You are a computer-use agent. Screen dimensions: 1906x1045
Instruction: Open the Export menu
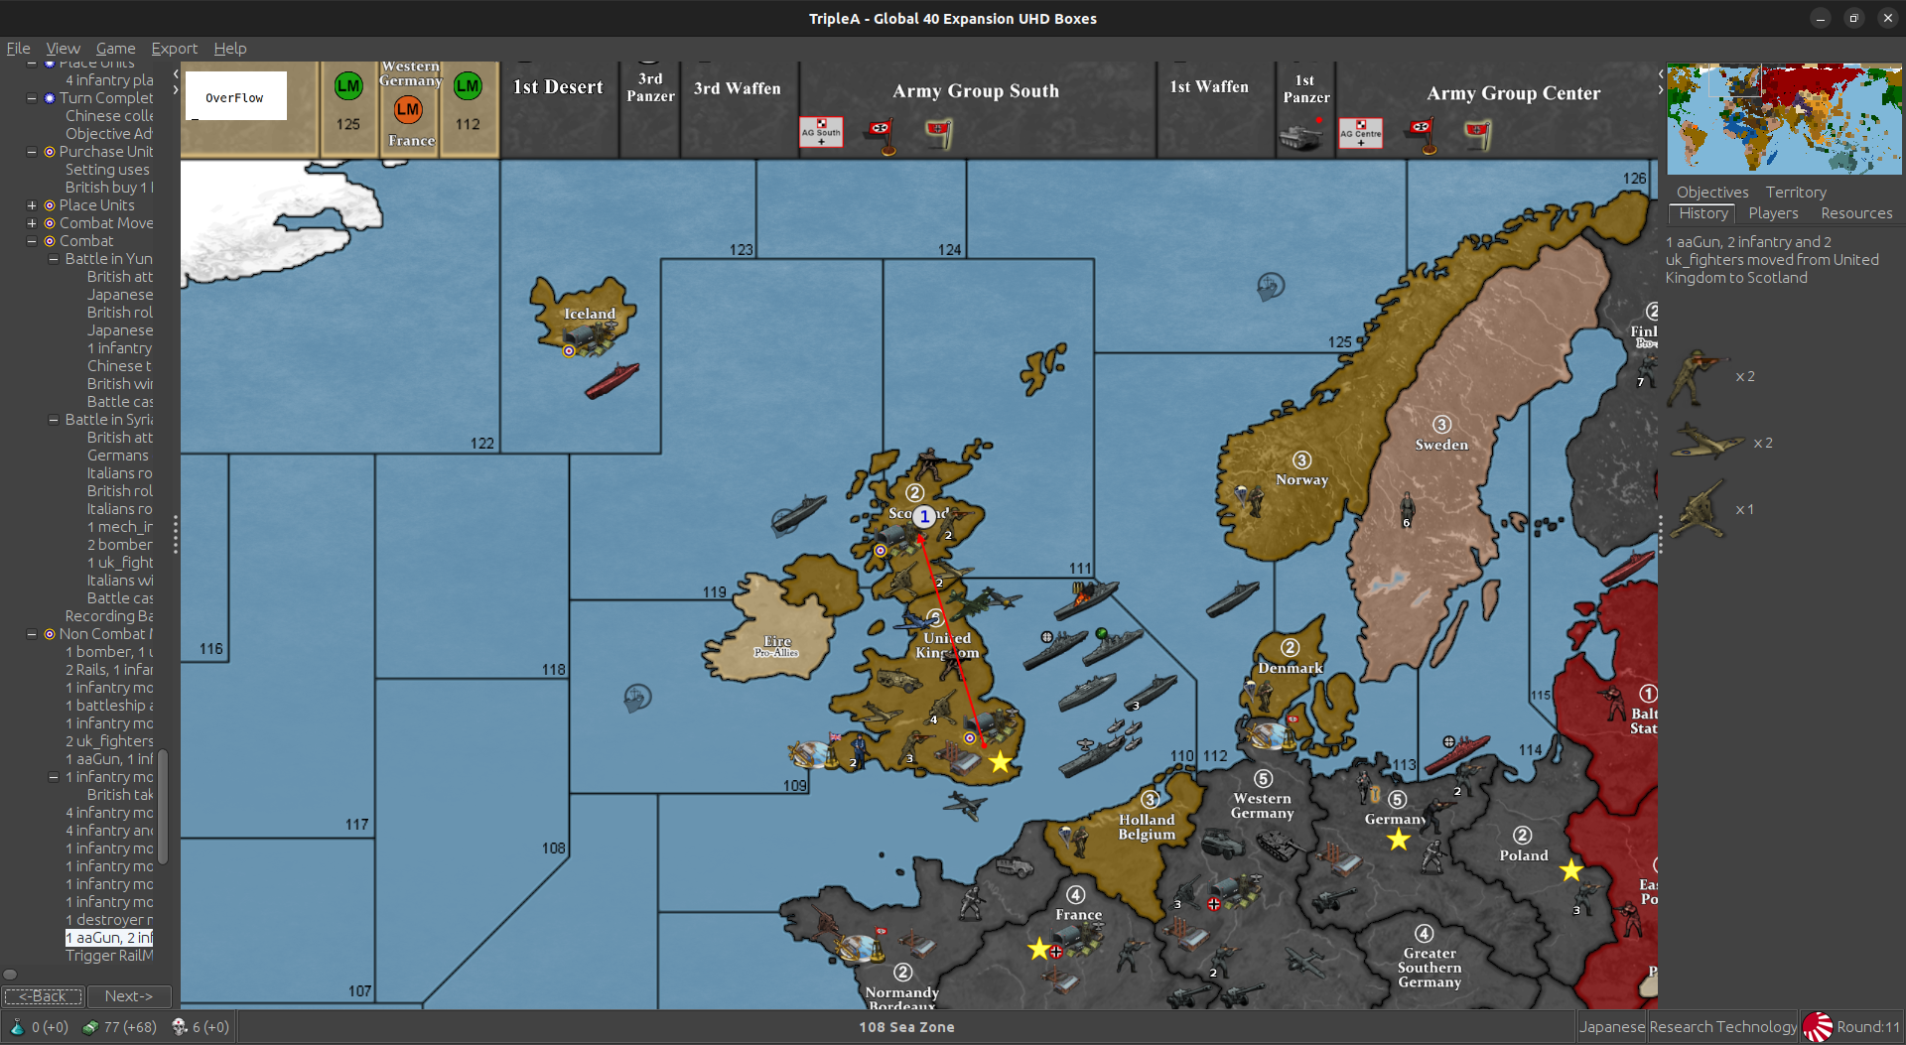click(174, 49)
